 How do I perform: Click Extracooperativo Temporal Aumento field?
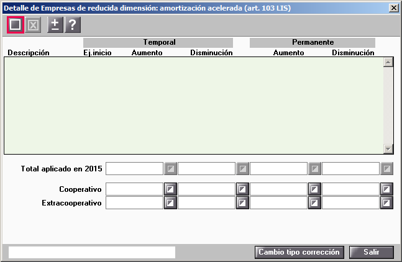135,203
